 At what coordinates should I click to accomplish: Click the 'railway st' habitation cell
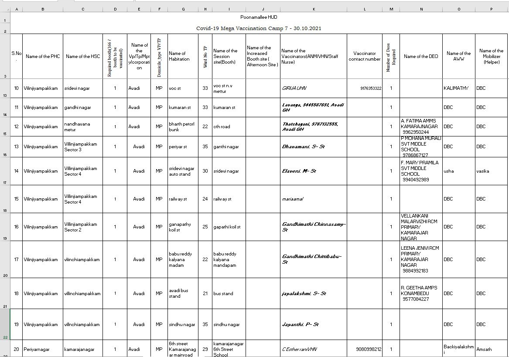pos(183,199)
